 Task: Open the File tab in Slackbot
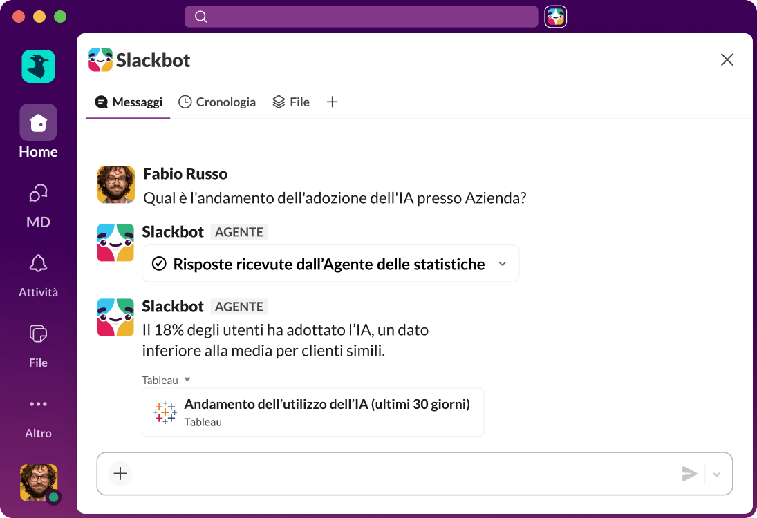click(290, 102)
